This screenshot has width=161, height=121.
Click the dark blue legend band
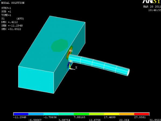click(x=21, y=114)
